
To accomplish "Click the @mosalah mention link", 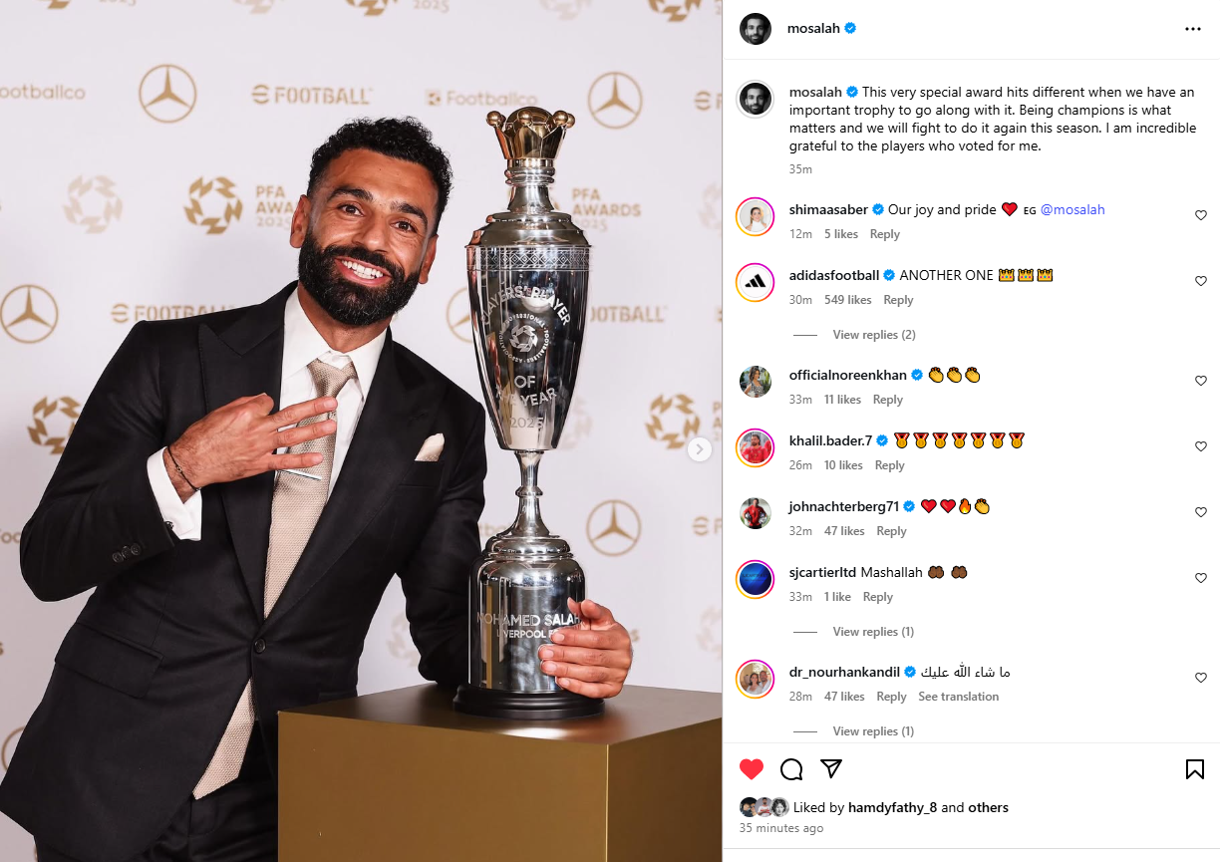I will [1072, 209].
